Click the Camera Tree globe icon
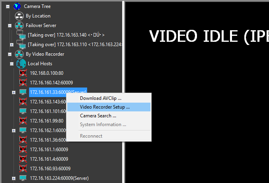The image size is (269, 183). click(x=17, y=6)
